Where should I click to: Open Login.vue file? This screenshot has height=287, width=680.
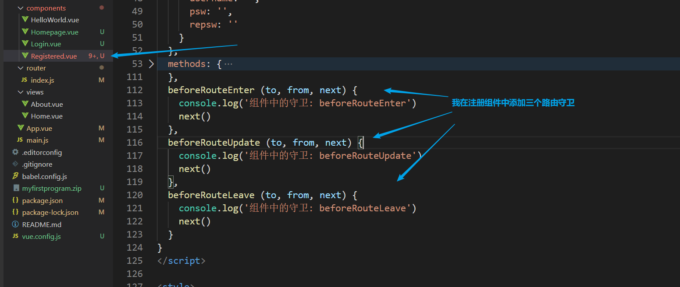pyautogui.click(x=46, y=44)
